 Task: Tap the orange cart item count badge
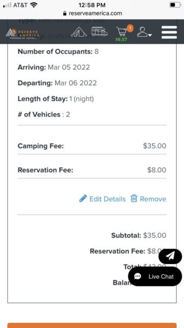[130, 28]
